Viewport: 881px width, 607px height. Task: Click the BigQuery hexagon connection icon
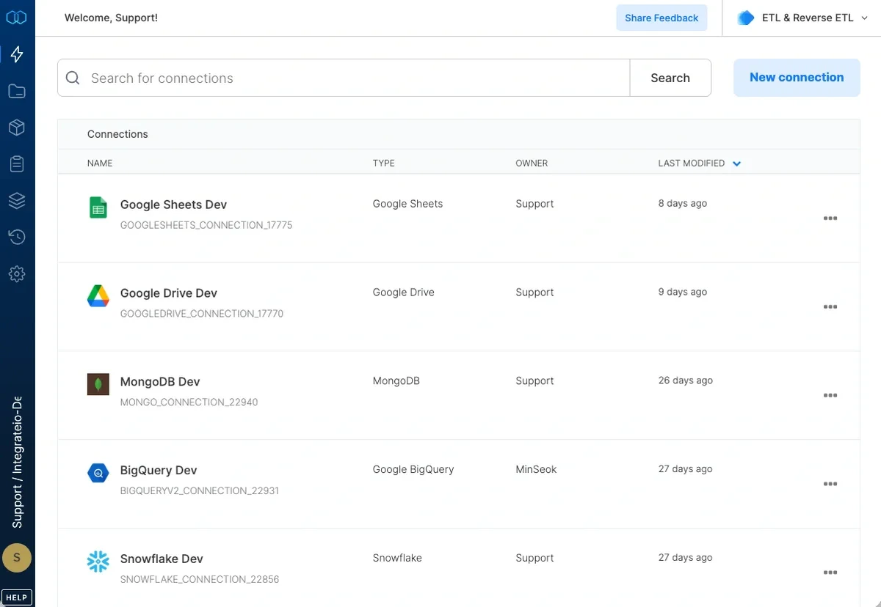tap(98, 473)
